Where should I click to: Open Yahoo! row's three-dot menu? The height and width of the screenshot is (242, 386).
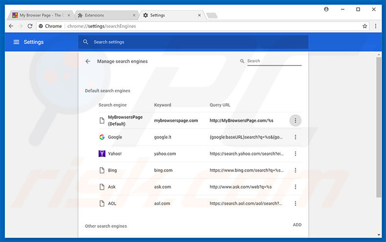[296, 154]
